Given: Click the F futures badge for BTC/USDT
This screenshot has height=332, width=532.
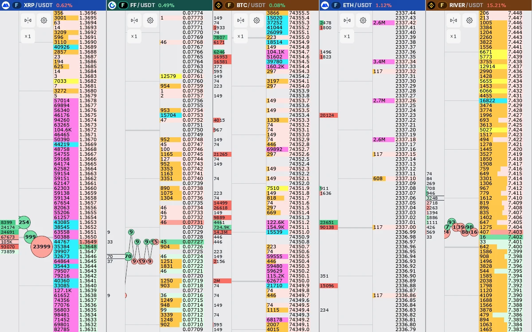Looking at the screenshot, I should [x=229, y=5].
